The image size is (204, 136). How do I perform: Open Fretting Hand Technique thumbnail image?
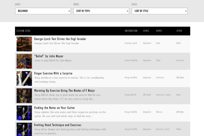[24, 129]
